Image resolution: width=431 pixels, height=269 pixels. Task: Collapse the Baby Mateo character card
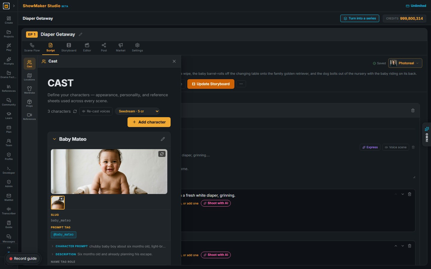(x=54, y=139)
